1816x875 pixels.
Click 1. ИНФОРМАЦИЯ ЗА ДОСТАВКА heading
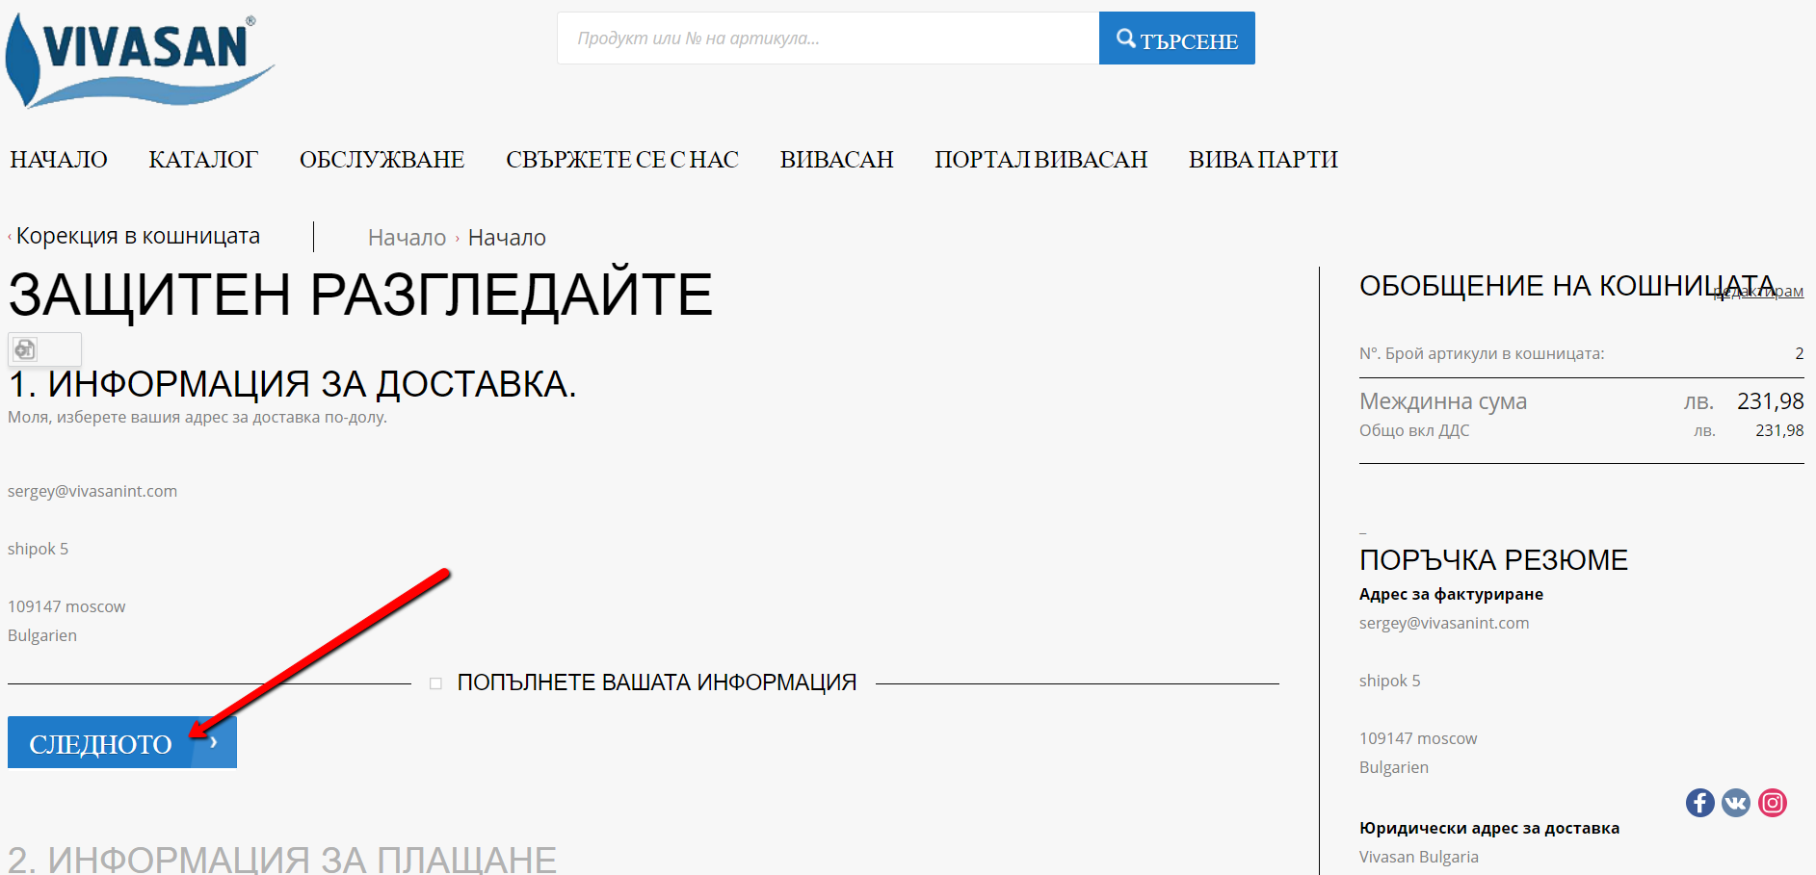tap(292, 384)
